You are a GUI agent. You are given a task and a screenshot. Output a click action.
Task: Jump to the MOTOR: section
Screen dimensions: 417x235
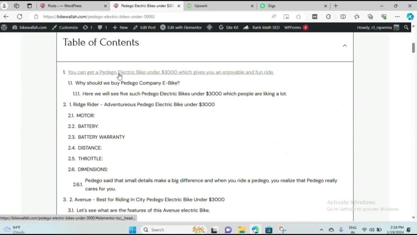click(85, 116)
